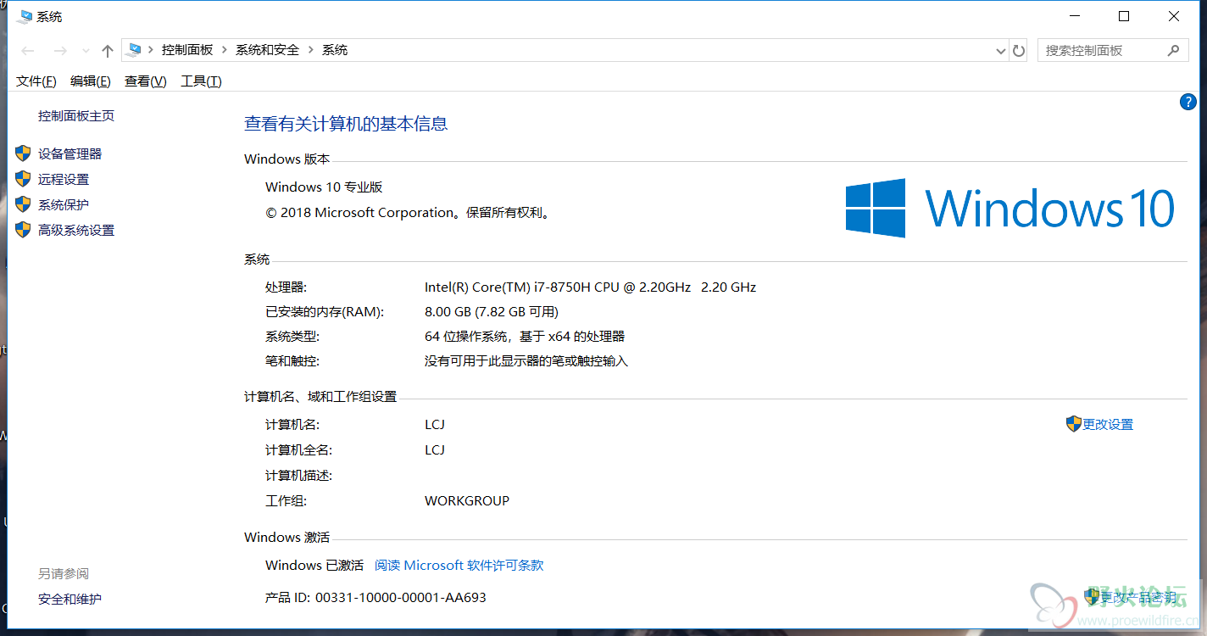Click the 系统 breadcrumb in address bar
This screenshot has height=636, width=1207.
point(335,50)
